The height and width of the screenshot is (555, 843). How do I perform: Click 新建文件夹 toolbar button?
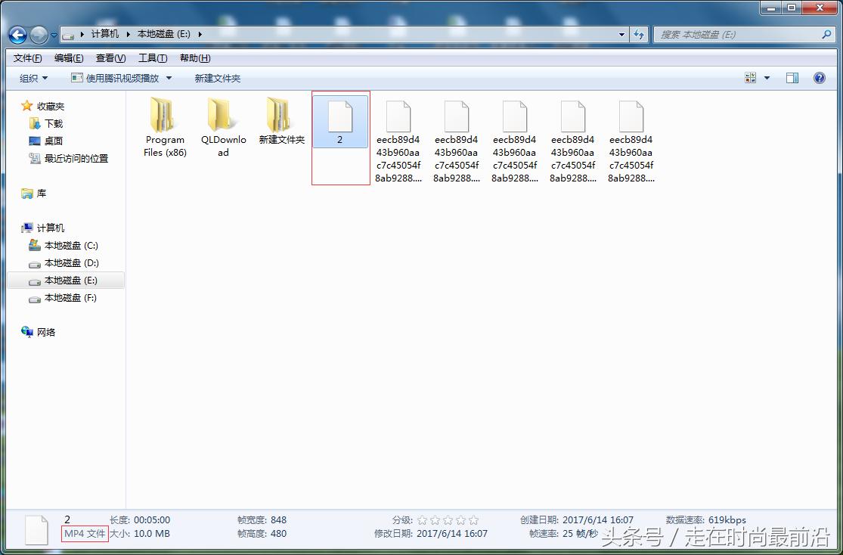[217, 79]
